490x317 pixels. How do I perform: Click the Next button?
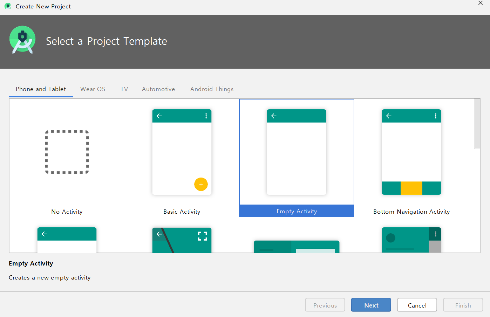point(371,305)
